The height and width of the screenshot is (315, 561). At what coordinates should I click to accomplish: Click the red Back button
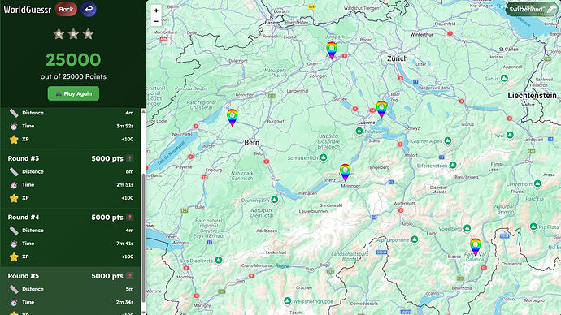point(66,9)
